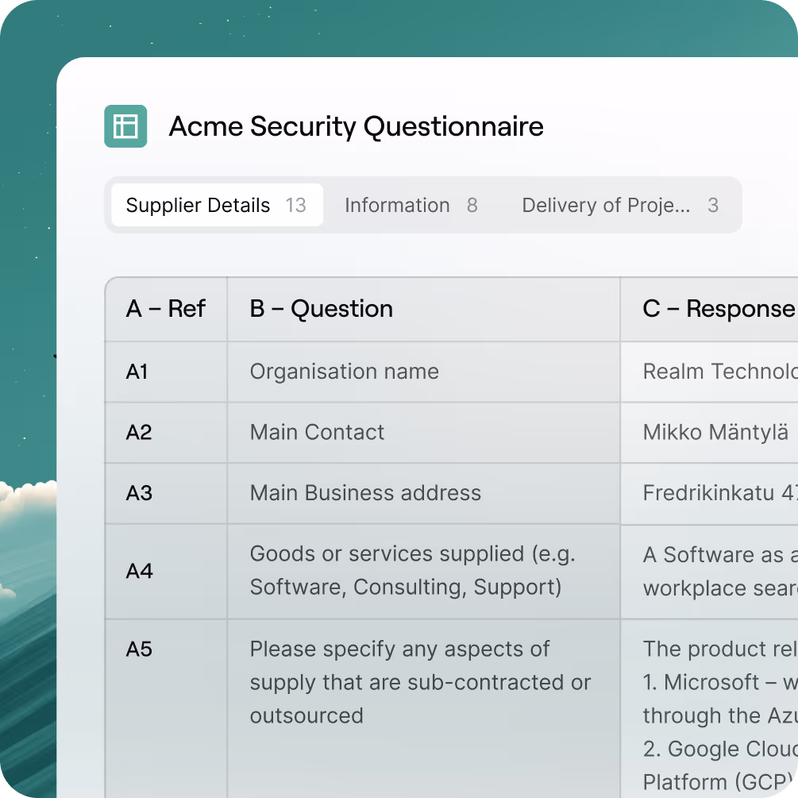798x798 pixels.
Task: Select the A5 reference cell
Action: [x=139, y=650]
